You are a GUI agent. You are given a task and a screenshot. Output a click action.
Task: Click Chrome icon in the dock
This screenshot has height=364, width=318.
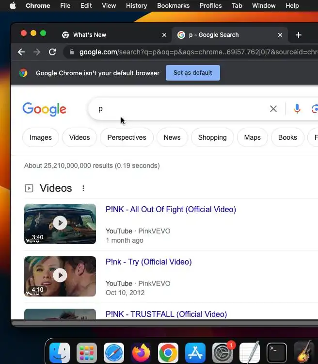pyautogui.click(x=168, y=353)
